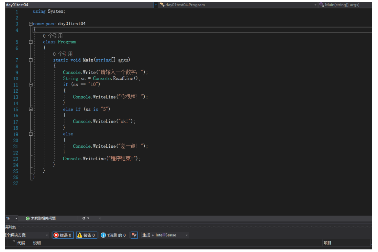
Task: Click line number 27 in the margin
Action: coord(16,183)
